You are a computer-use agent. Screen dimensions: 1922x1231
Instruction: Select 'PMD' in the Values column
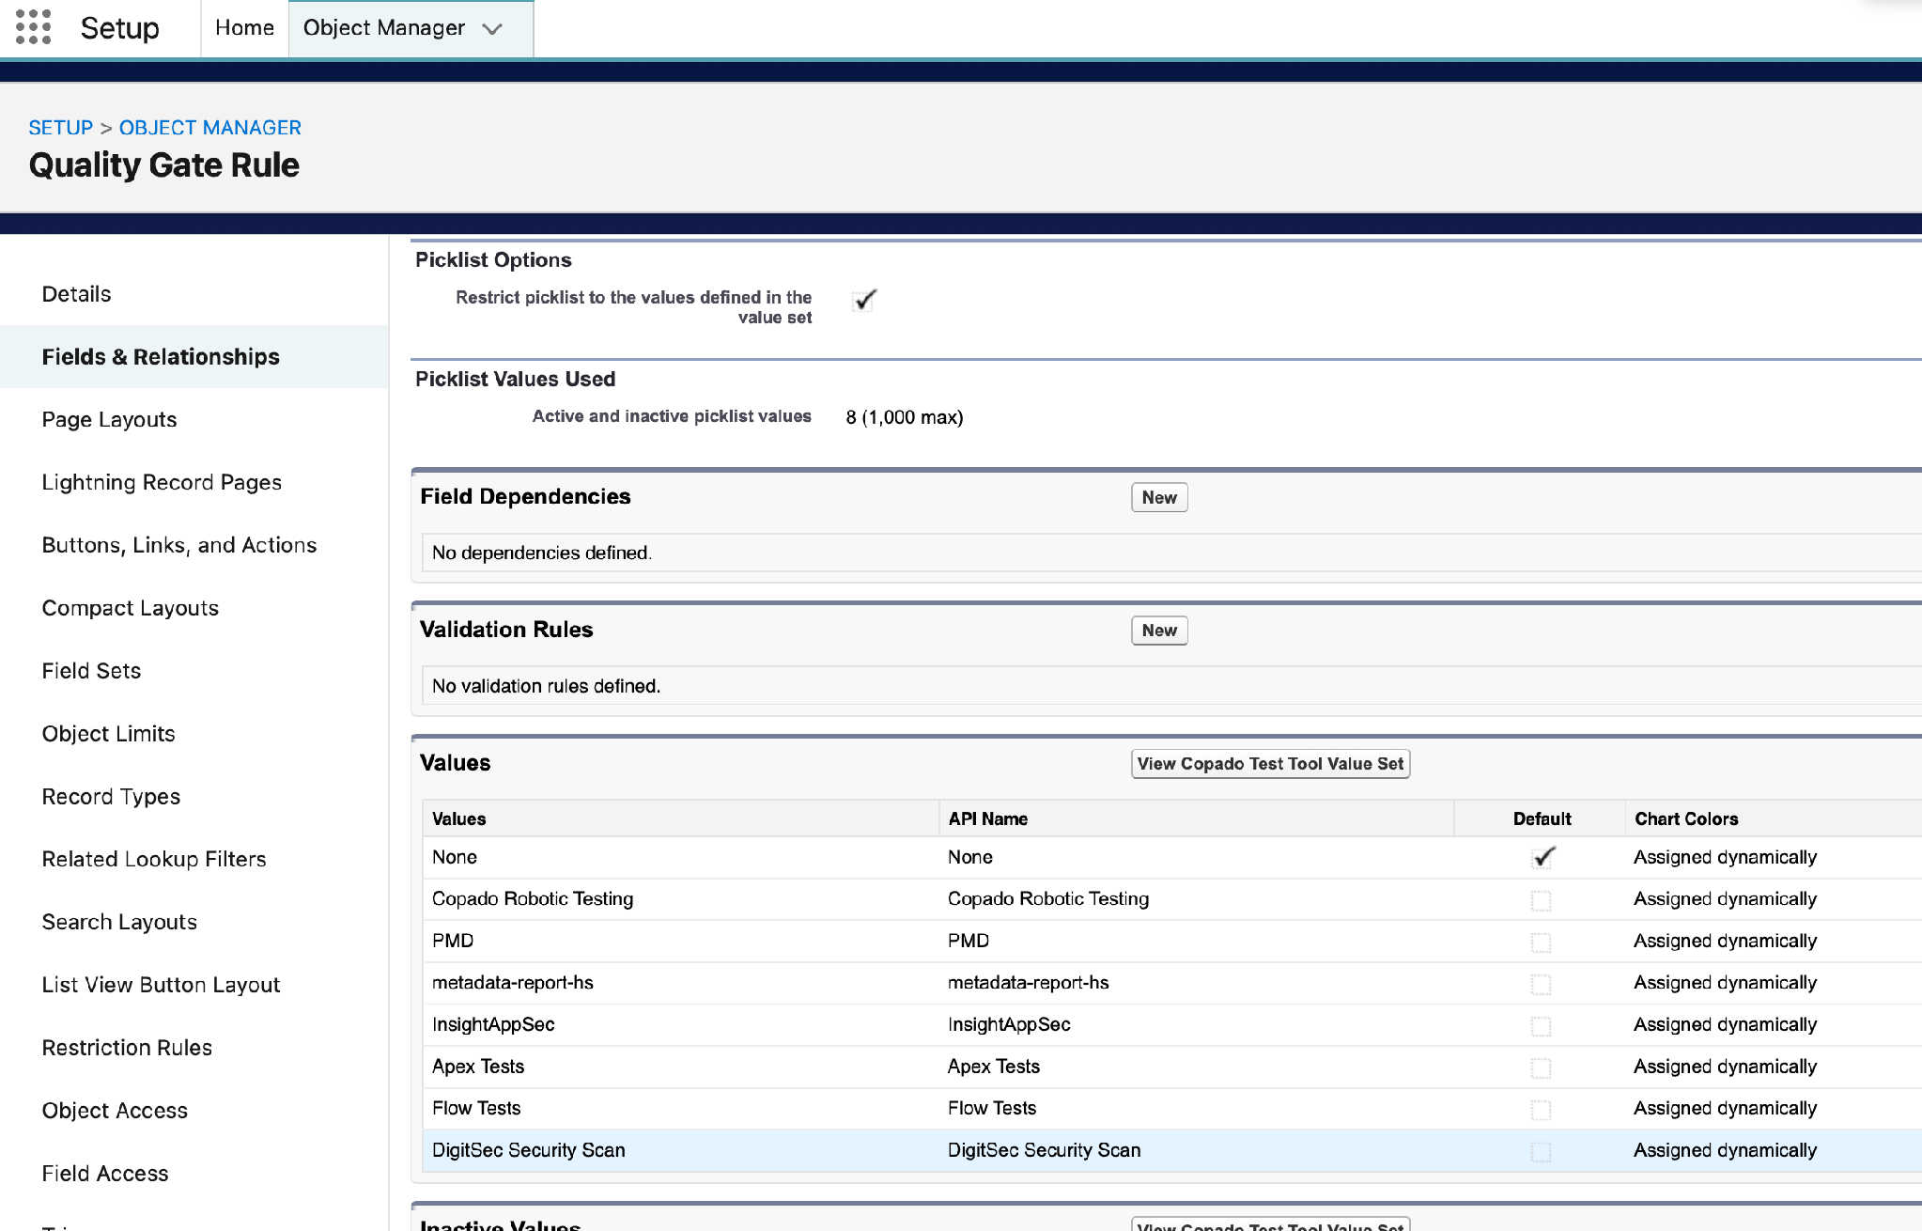point(453,941)
